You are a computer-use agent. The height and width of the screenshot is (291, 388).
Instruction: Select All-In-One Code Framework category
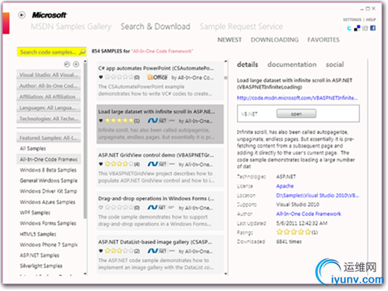point(49,159)
